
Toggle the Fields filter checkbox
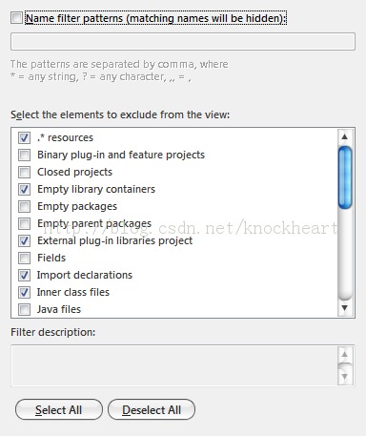pos(24,259)
